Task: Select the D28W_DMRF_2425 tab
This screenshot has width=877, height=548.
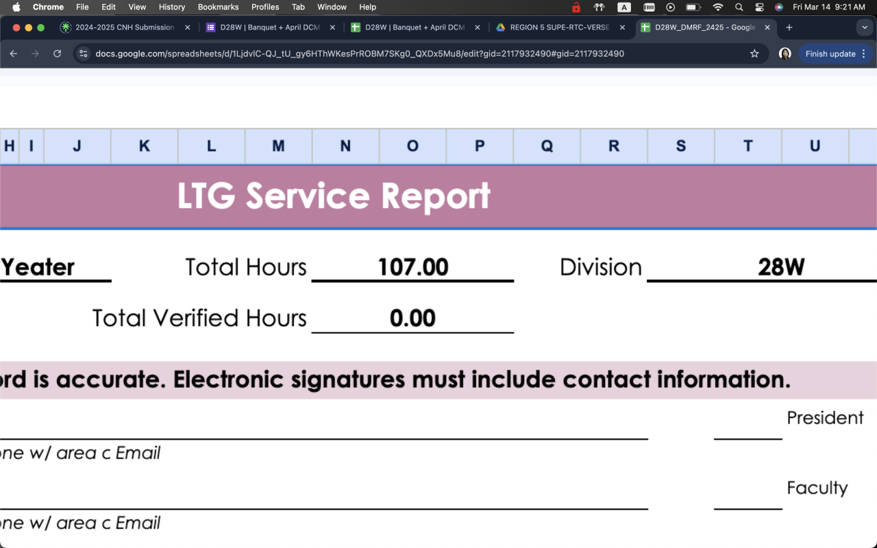Action: click(x=705, y=27)
